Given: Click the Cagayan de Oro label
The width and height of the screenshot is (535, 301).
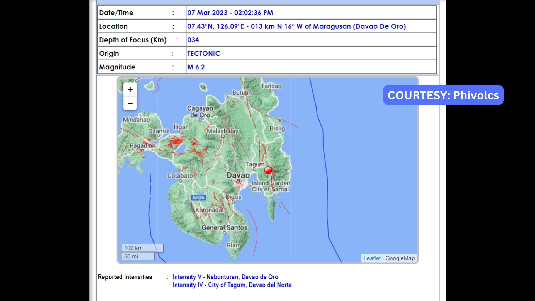Looking at the screenshot, I should tap(200, 111).
